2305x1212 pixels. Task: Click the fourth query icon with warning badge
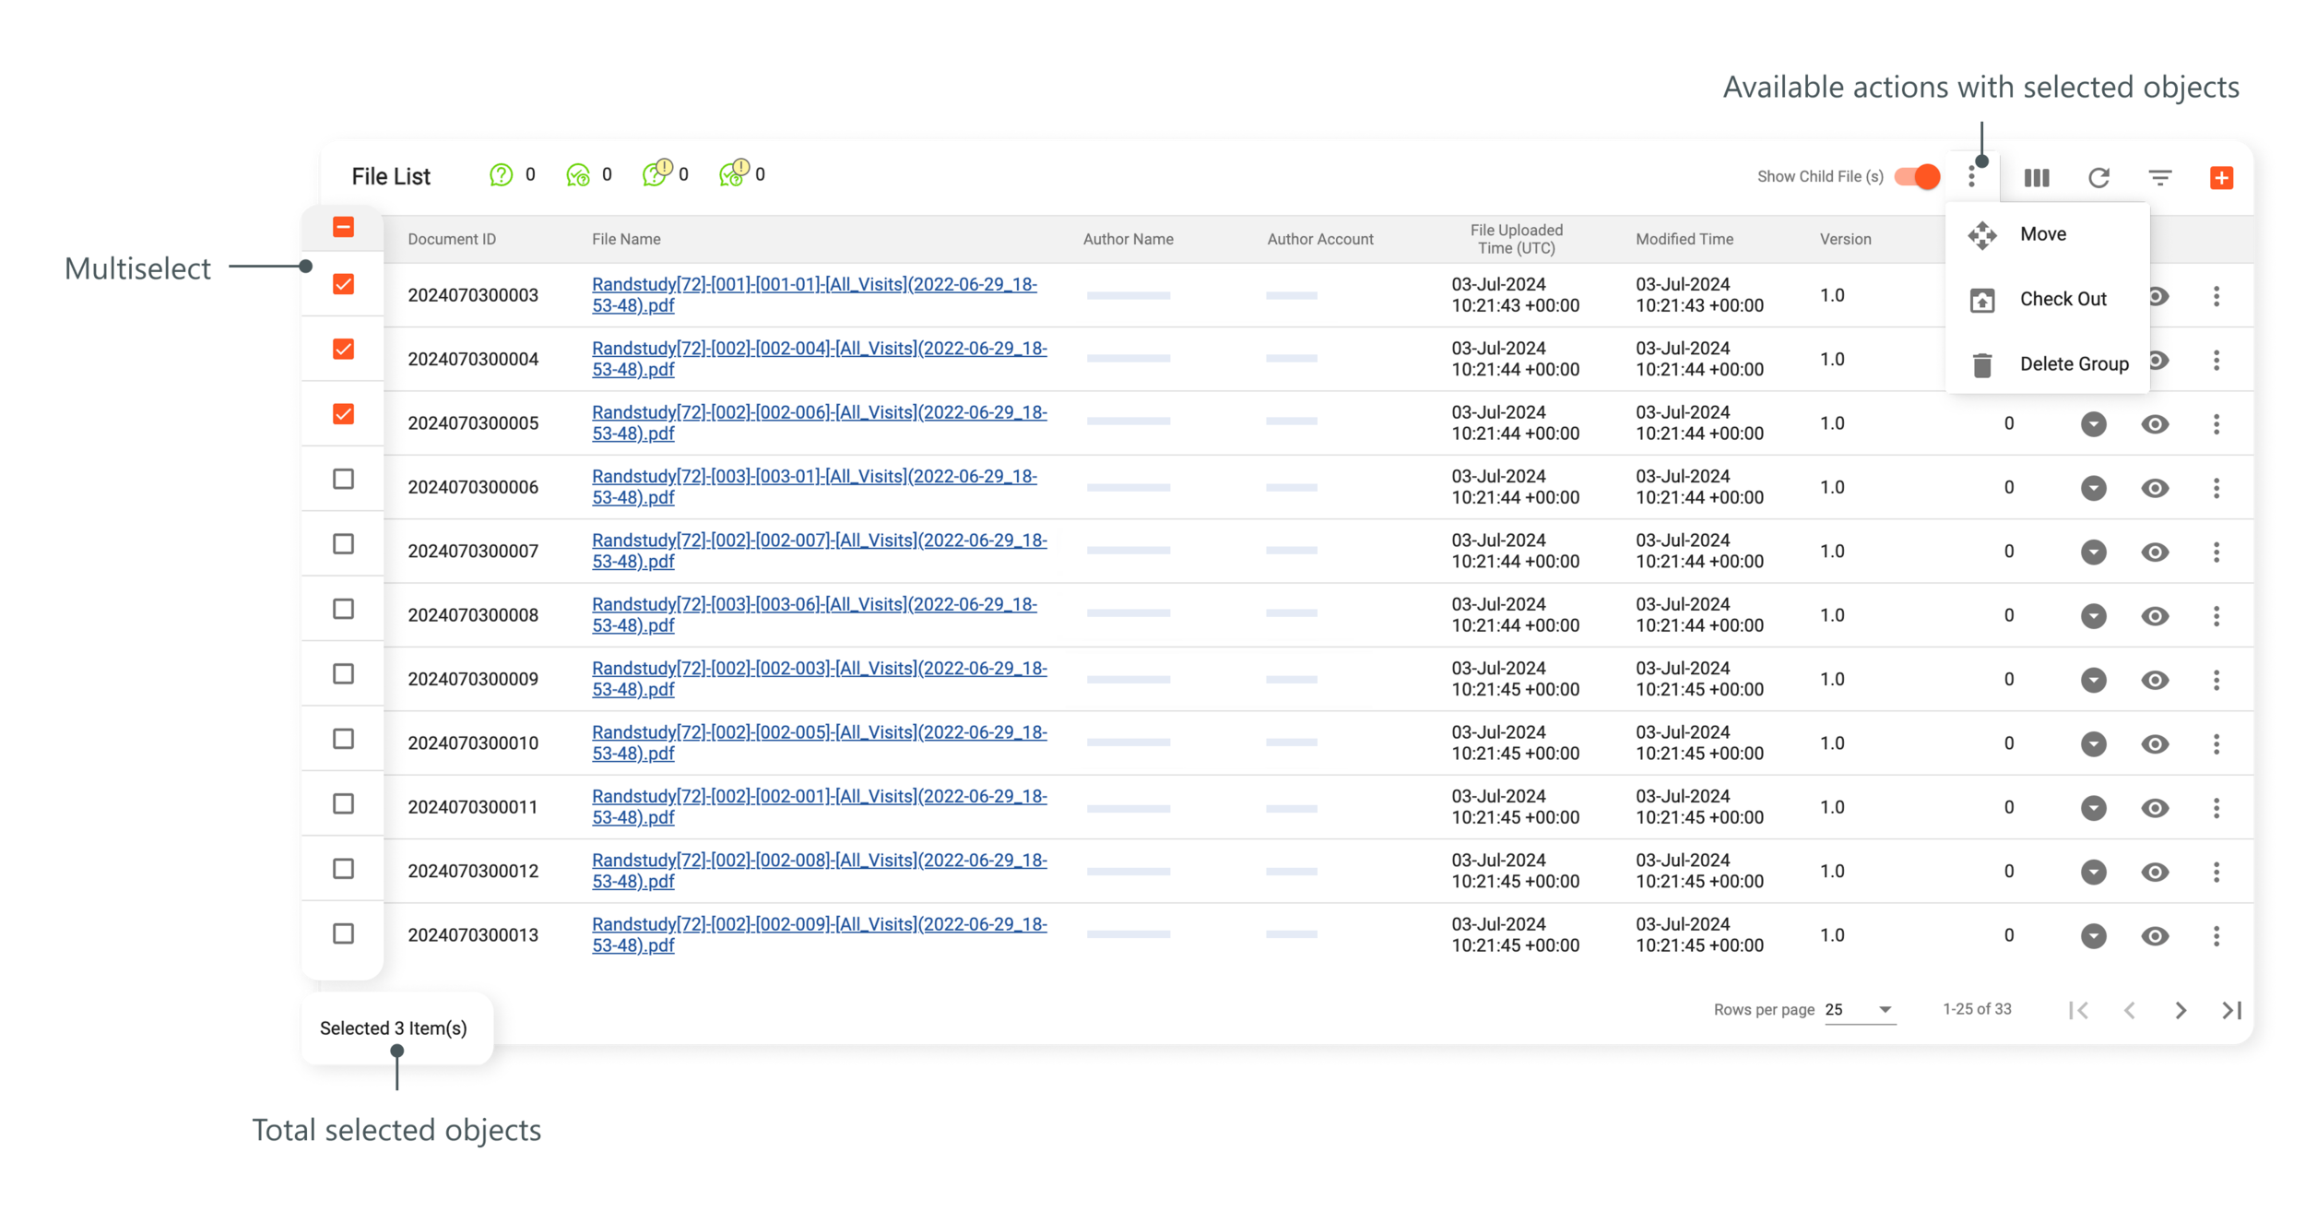point(734,172)
